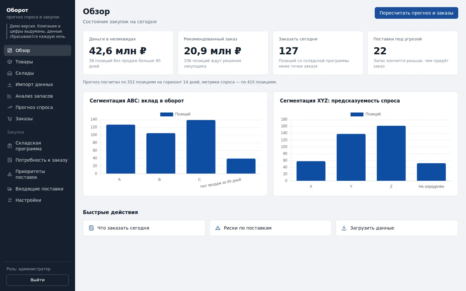Click the Обзор dashboard icon in sidebar
Image resolution: width=466 pixels, height=291 pixels.
click(10, 50)
